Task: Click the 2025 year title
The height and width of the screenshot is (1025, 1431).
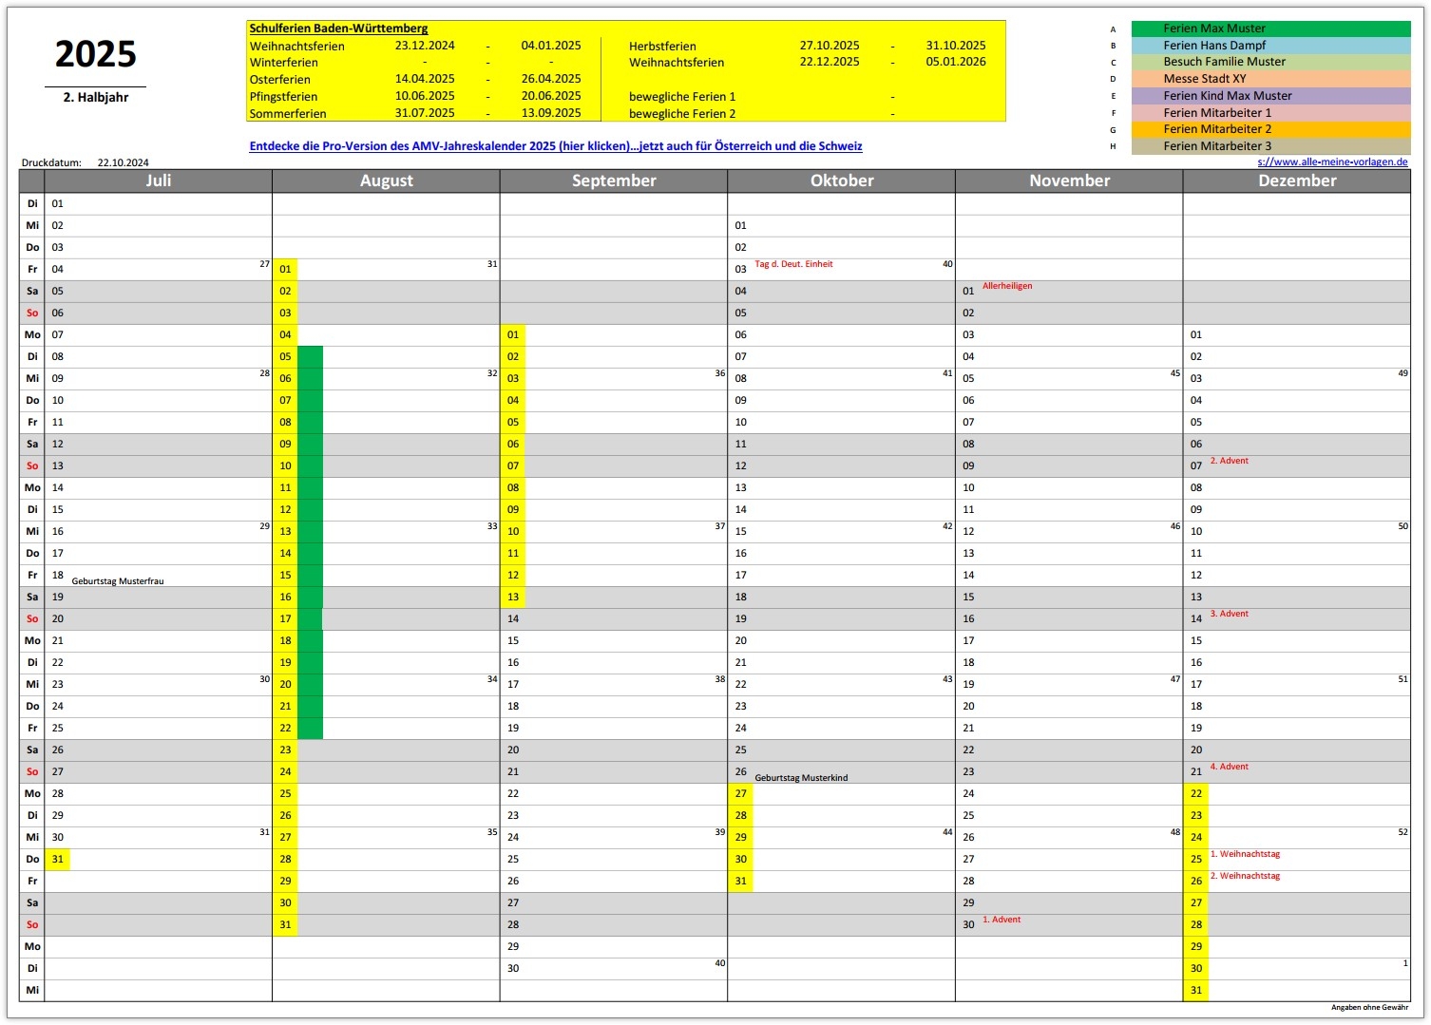Action: click(x=96, y=54)
